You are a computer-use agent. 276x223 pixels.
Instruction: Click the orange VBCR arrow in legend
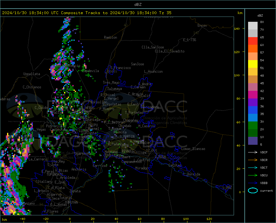point(253,160)
